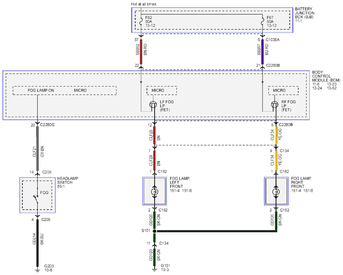343x275 pixels.
Task: Select the BATTERY JUNCTION BOX (BJB) title
Action: (304, 13)
